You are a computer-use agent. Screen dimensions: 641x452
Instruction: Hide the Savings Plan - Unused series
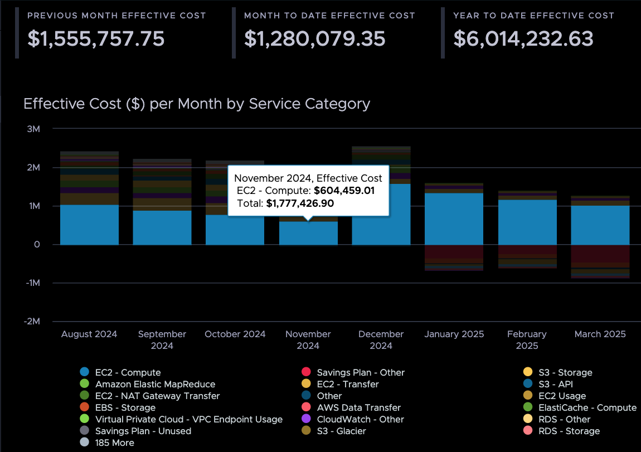pyautogui.click(x=84, y=430)
